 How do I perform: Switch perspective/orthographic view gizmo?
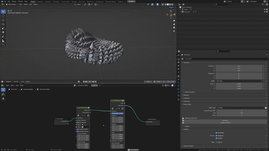tap(174, 31)
